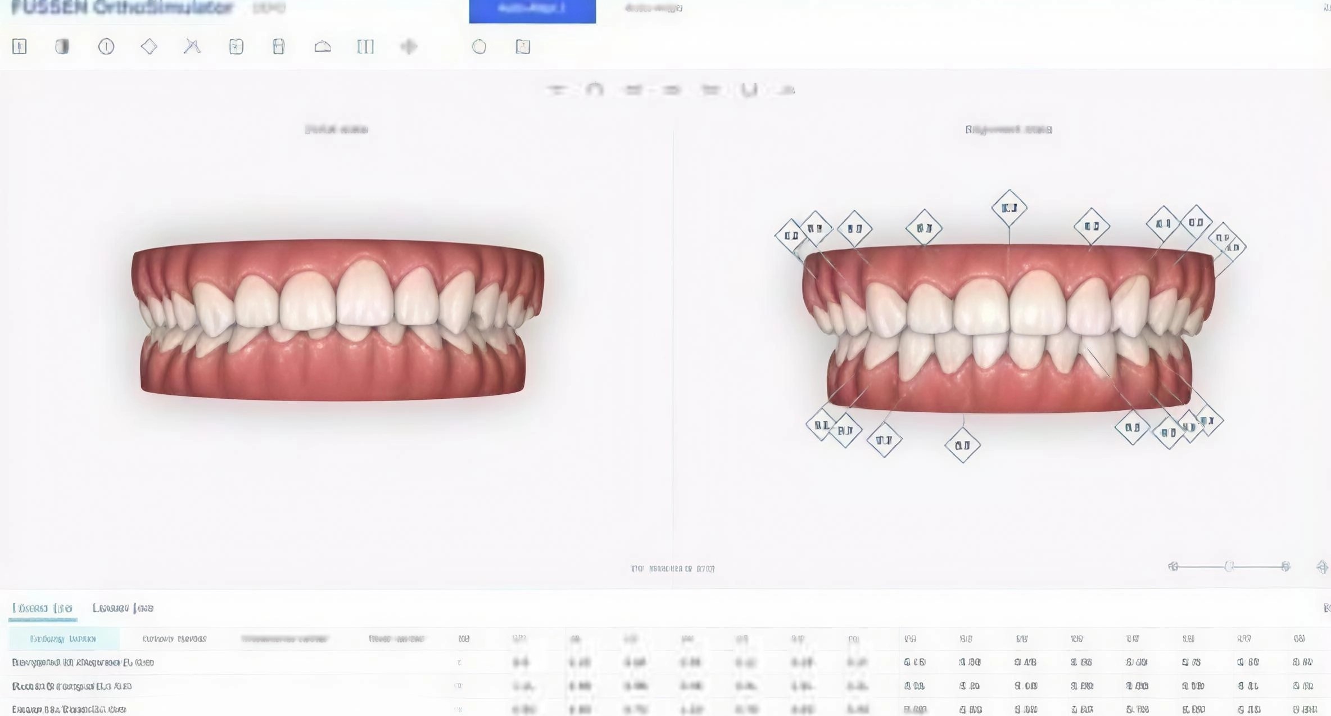Select the Upper jaw tab
Screen dimensions: 1331x716
point(42,608)
